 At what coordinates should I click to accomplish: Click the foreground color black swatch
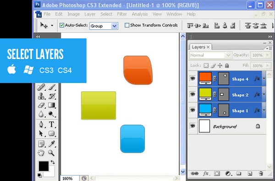(x=44, y=166)
